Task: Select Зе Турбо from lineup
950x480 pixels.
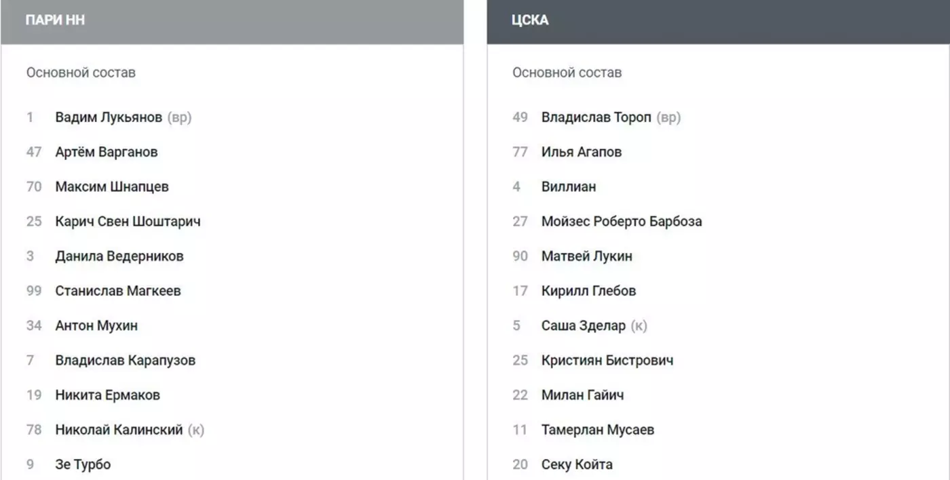Action: [x=83, y=464]
